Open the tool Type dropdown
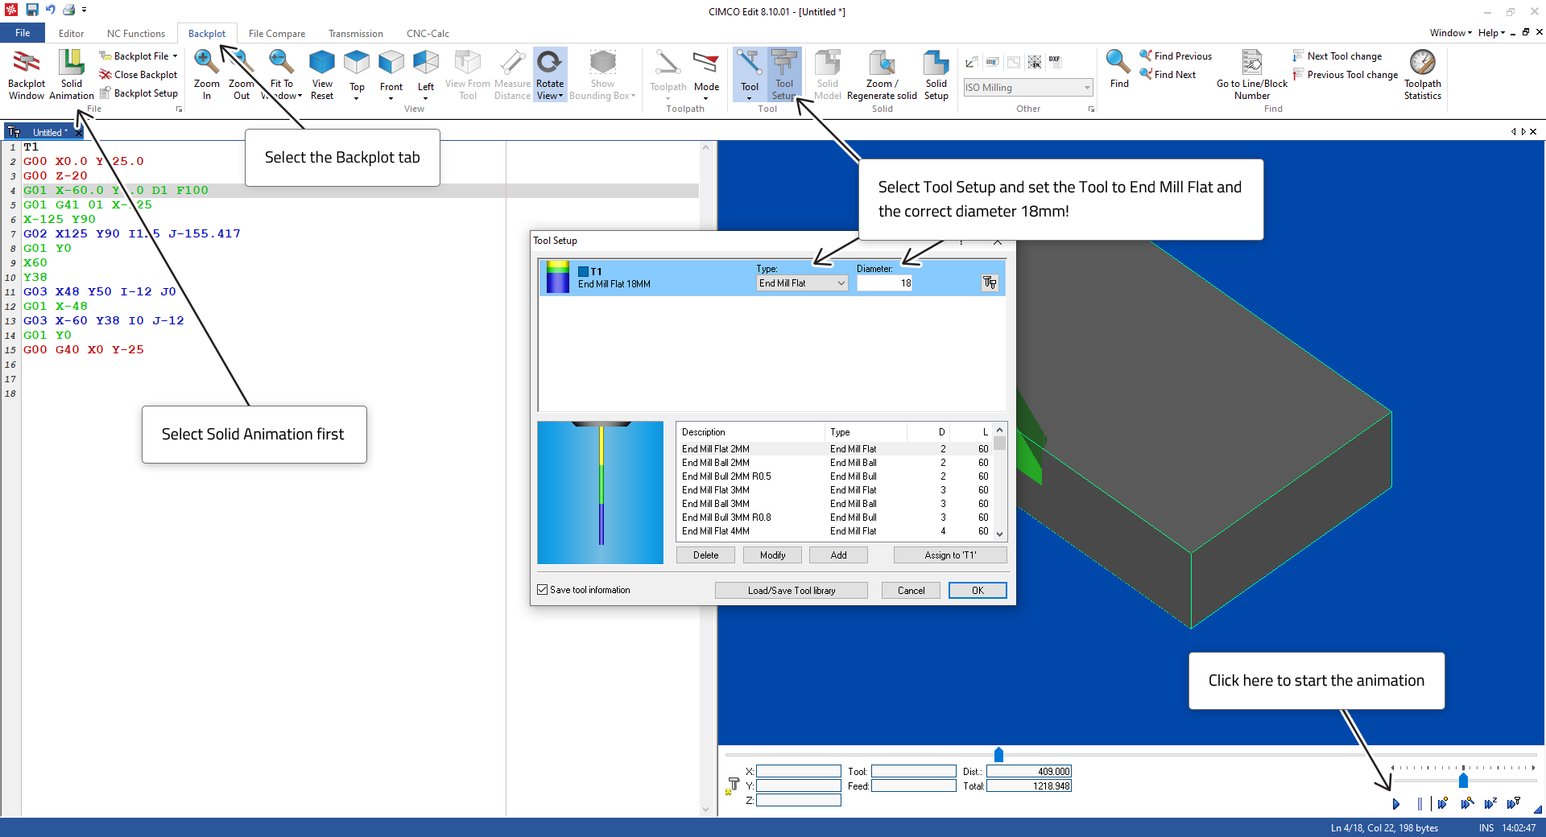 (802, 283)
